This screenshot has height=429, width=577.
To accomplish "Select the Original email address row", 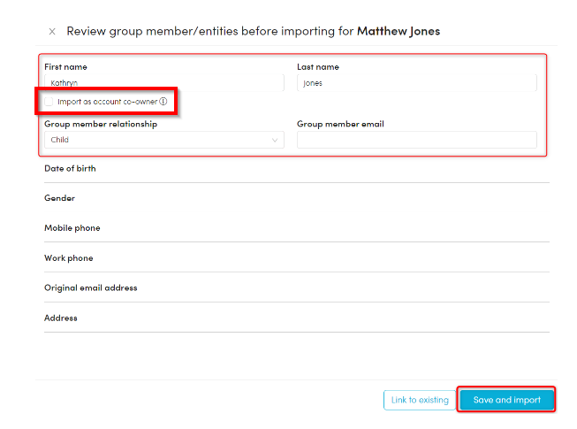I will 296,287.
